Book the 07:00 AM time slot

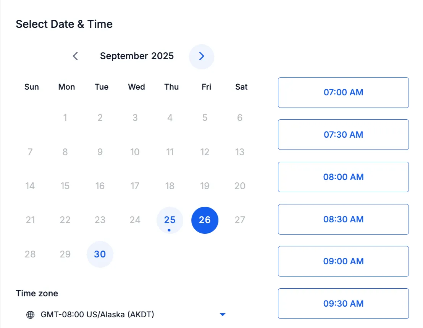[x=344, y=93]
